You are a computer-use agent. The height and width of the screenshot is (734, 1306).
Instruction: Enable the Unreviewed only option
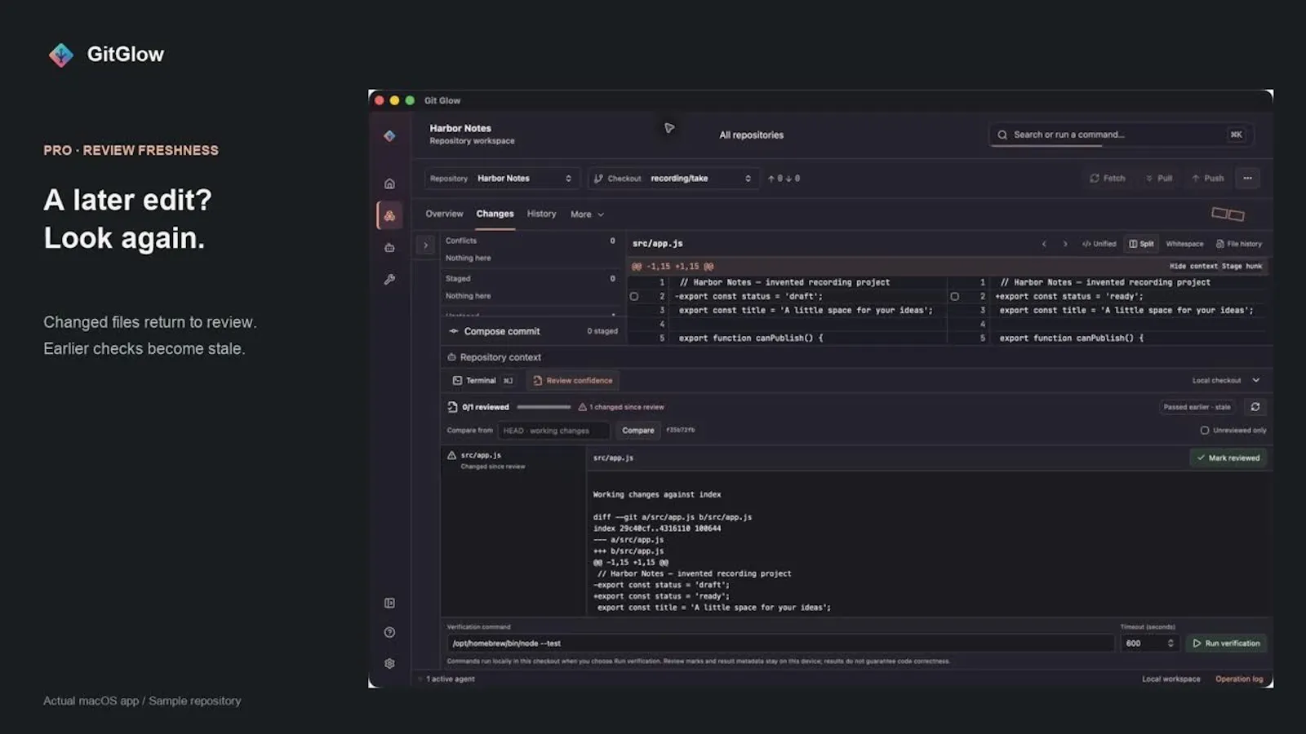(x=1233, y=431)
